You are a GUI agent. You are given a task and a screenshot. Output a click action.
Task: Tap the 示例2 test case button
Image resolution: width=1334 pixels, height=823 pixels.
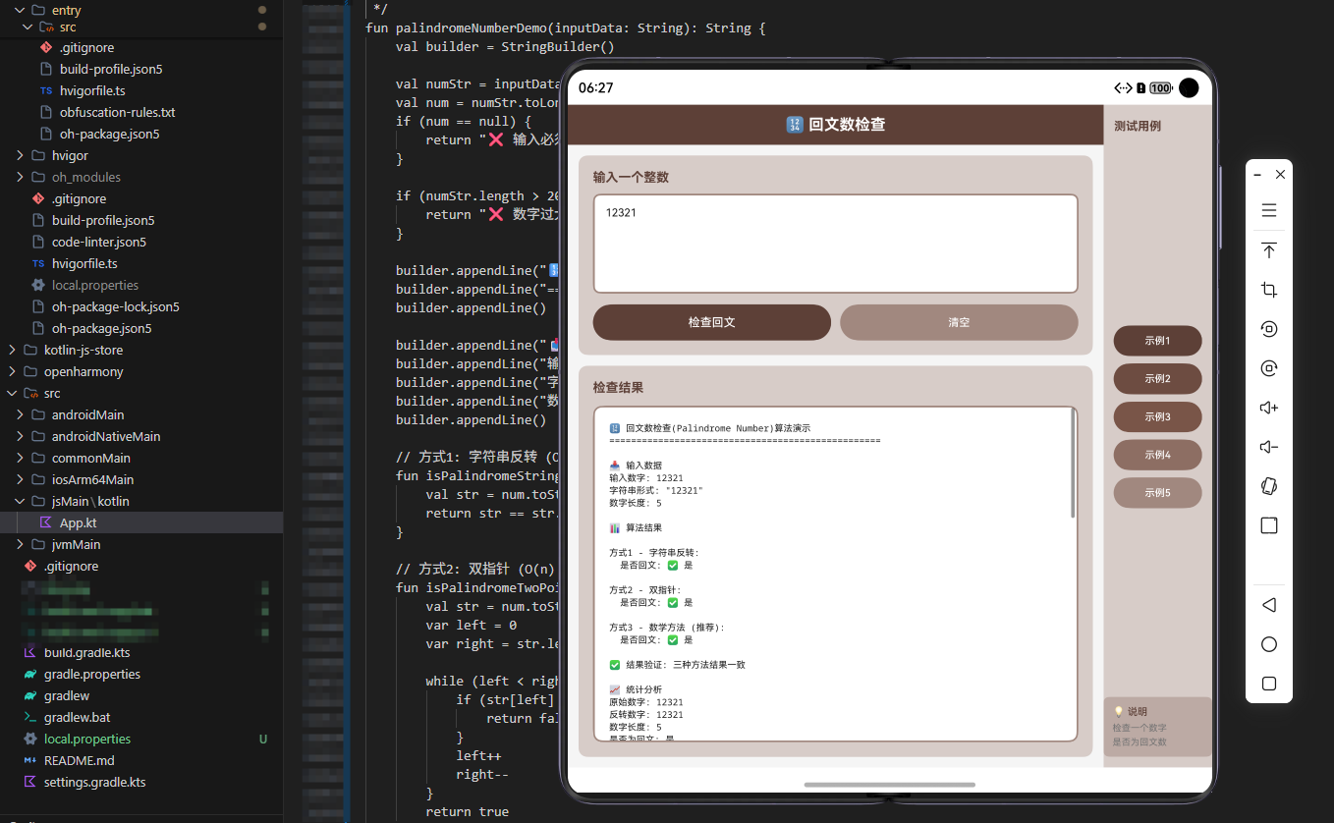click(1157, 378)
